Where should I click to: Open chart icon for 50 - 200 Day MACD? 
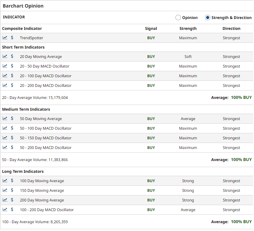[x=5, y=147]
